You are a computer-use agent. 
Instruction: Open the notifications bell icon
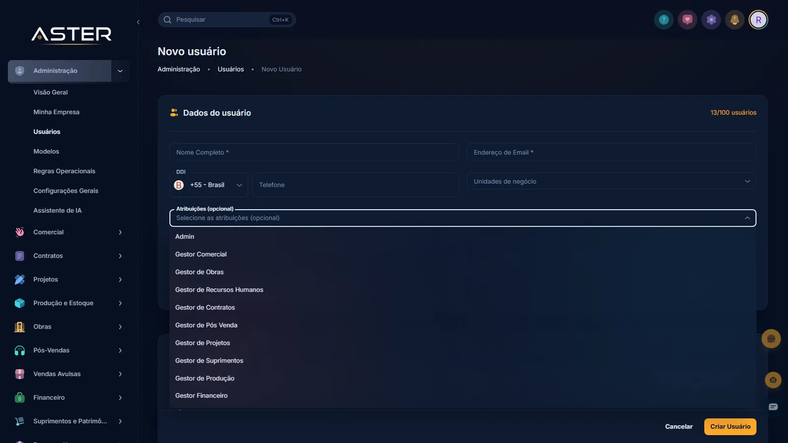(735, 20)
